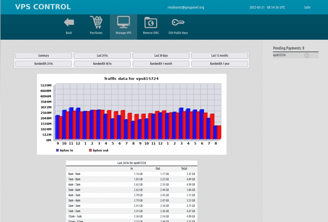
Task: Open Bandwidth 1 month view
Action: (x=161, y=63)
